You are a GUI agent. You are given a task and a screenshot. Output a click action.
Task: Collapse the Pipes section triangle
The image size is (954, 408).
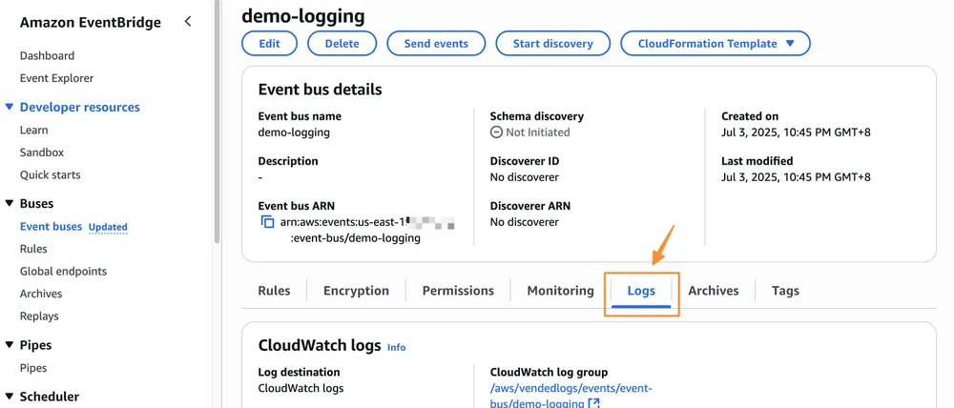click(9, 345)
